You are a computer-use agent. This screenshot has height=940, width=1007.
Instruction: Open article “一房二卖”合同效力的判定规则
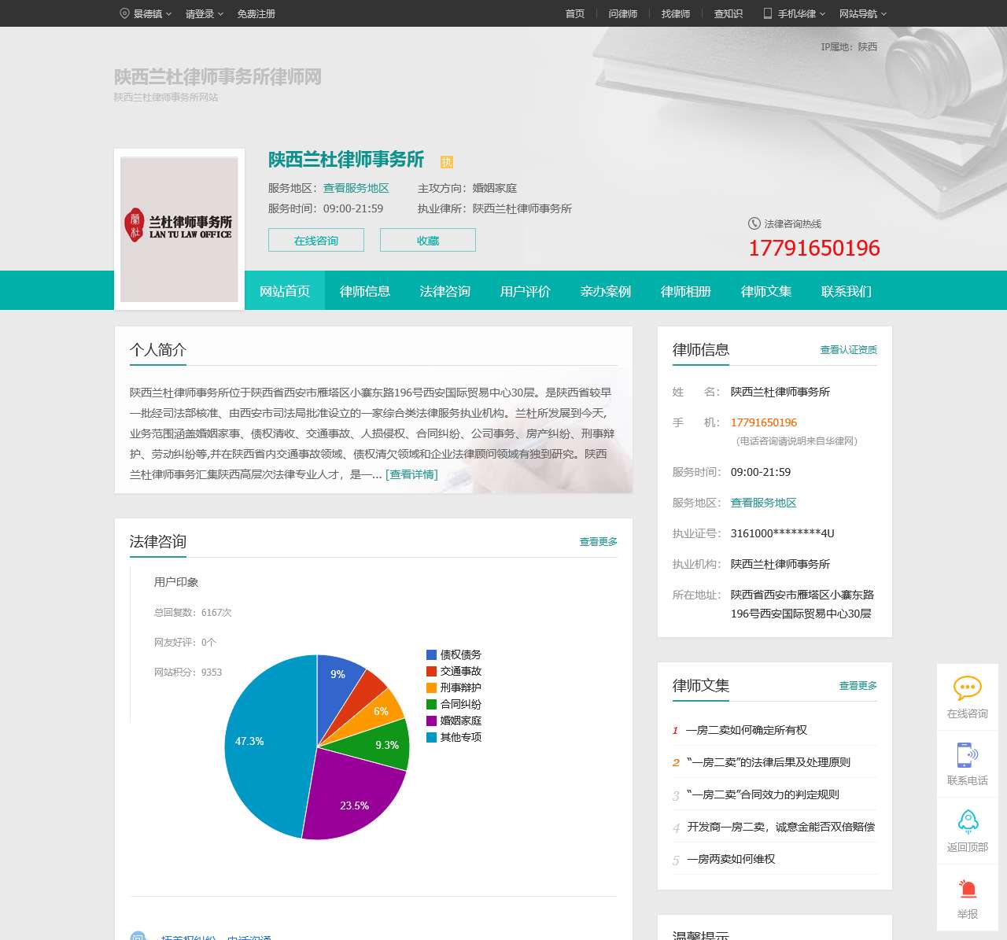pyautogui.click(x=763, y=794)
